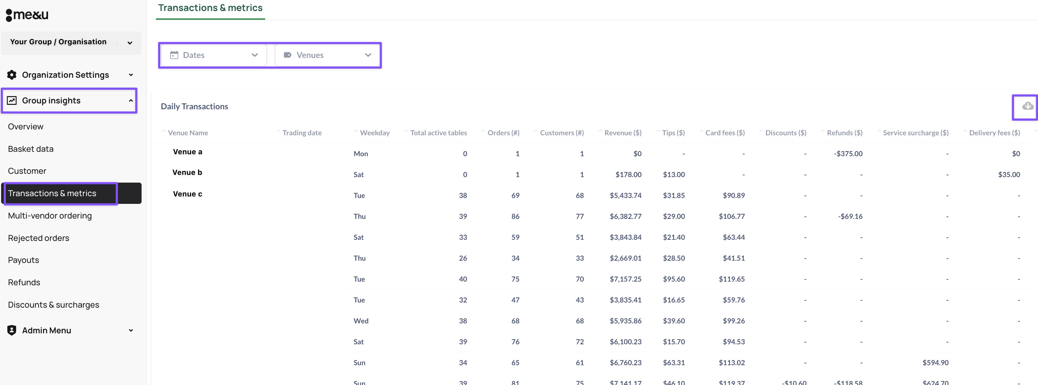This screenshot has height=385, width=1038.
Task: Click the Admin Menu shield icon
Action: click(x=12, y=330)
